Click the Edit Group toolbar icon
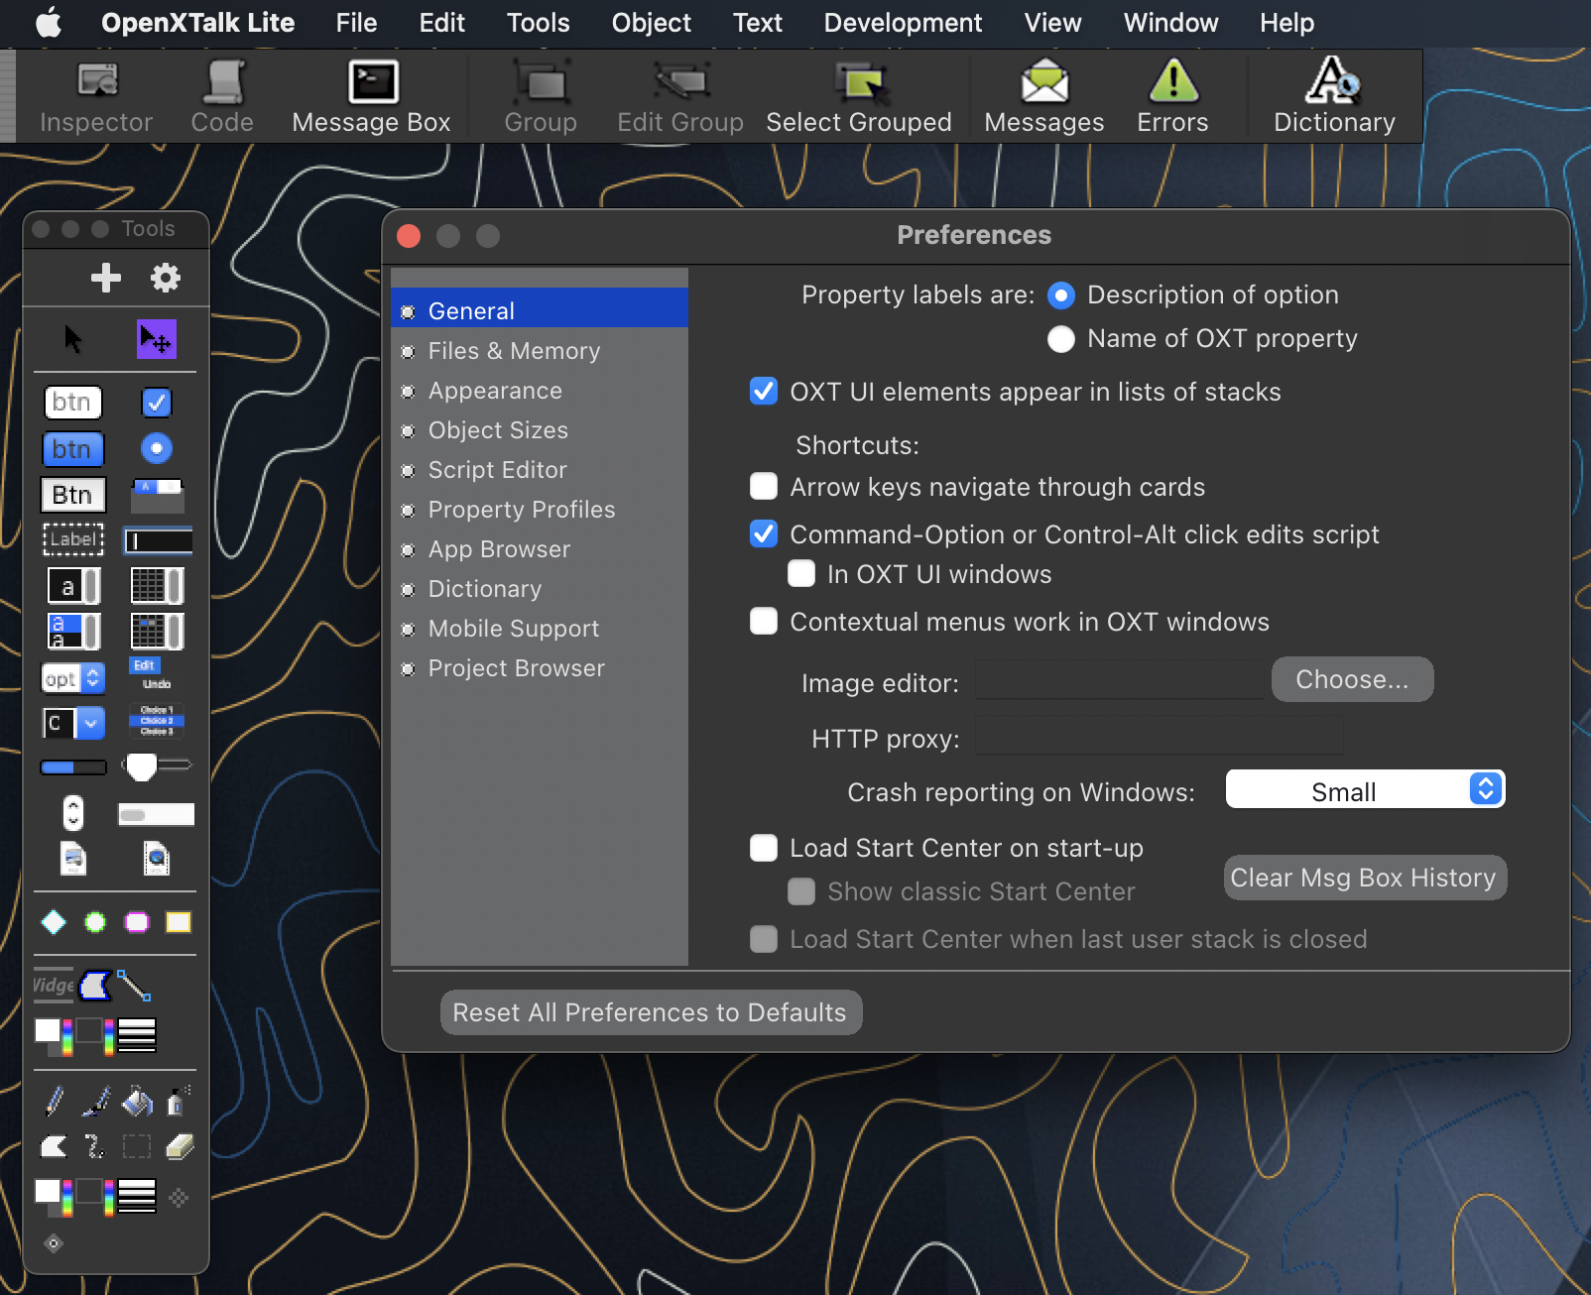1591x1295 pixels. pyautogui.click(x=680, y=97)
